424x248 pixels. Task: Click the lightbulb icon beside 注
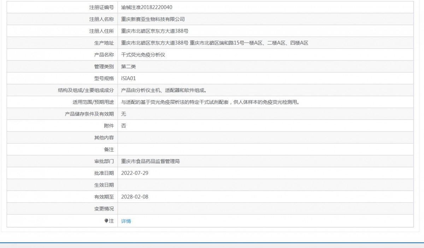pos(106,221)
